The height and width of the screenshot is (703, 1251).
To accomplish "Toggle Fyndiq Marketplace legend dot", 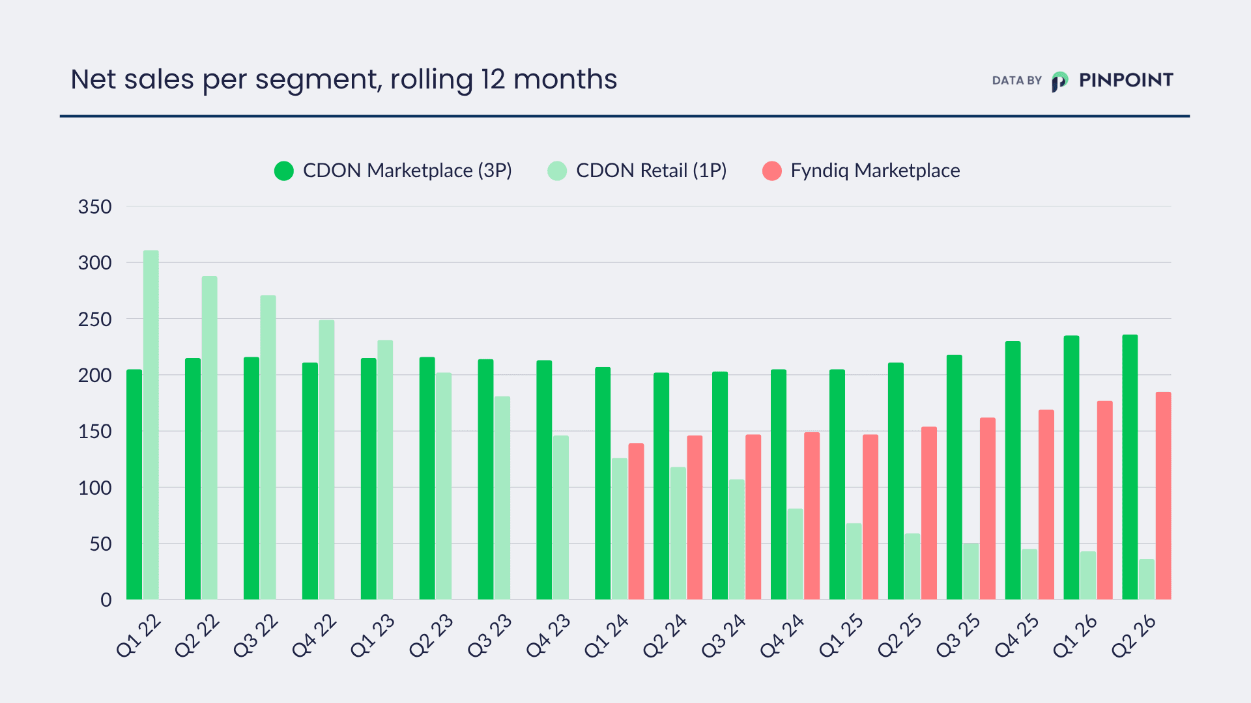I will point(772,171).
